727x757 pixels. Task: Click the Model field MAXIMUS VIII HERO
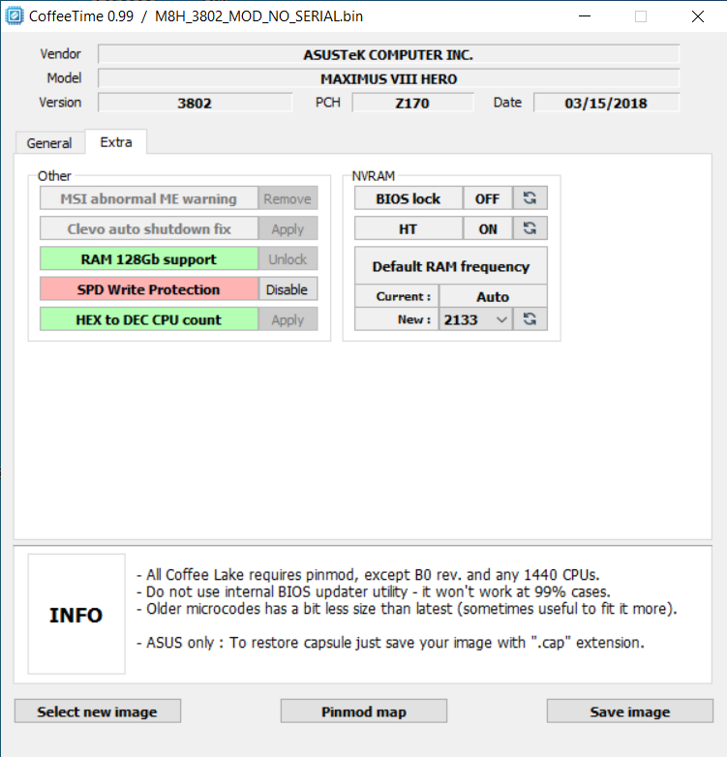(388, 78)
